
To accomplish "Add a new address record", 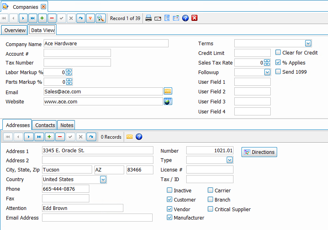I will click(49, 137).
